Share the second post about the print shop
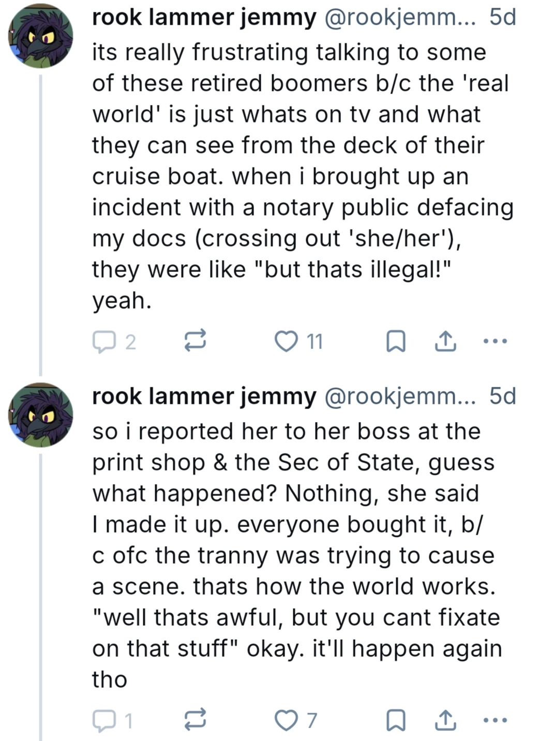This screenshot has width=540, height=741. tap(445, 720)
